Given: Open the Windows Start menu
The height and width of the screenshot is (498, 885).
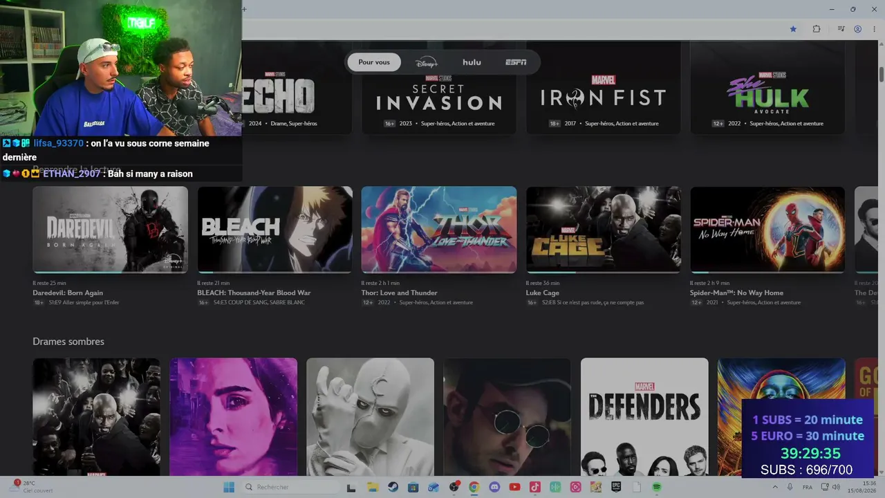Looking at the screenshot, I should click(229, 487).
